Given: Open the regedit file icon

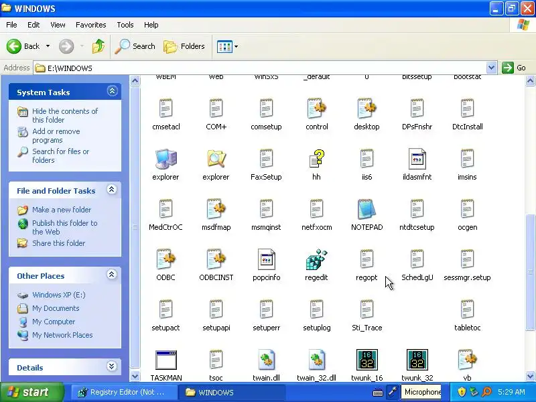Looking at the screenshot, I should point(316,260).
